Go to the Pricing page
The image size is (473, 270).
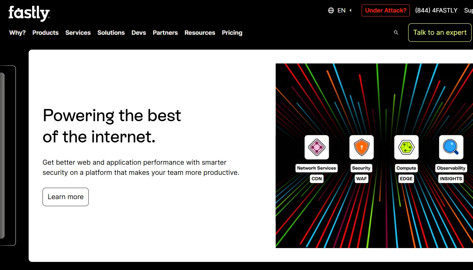232,33
